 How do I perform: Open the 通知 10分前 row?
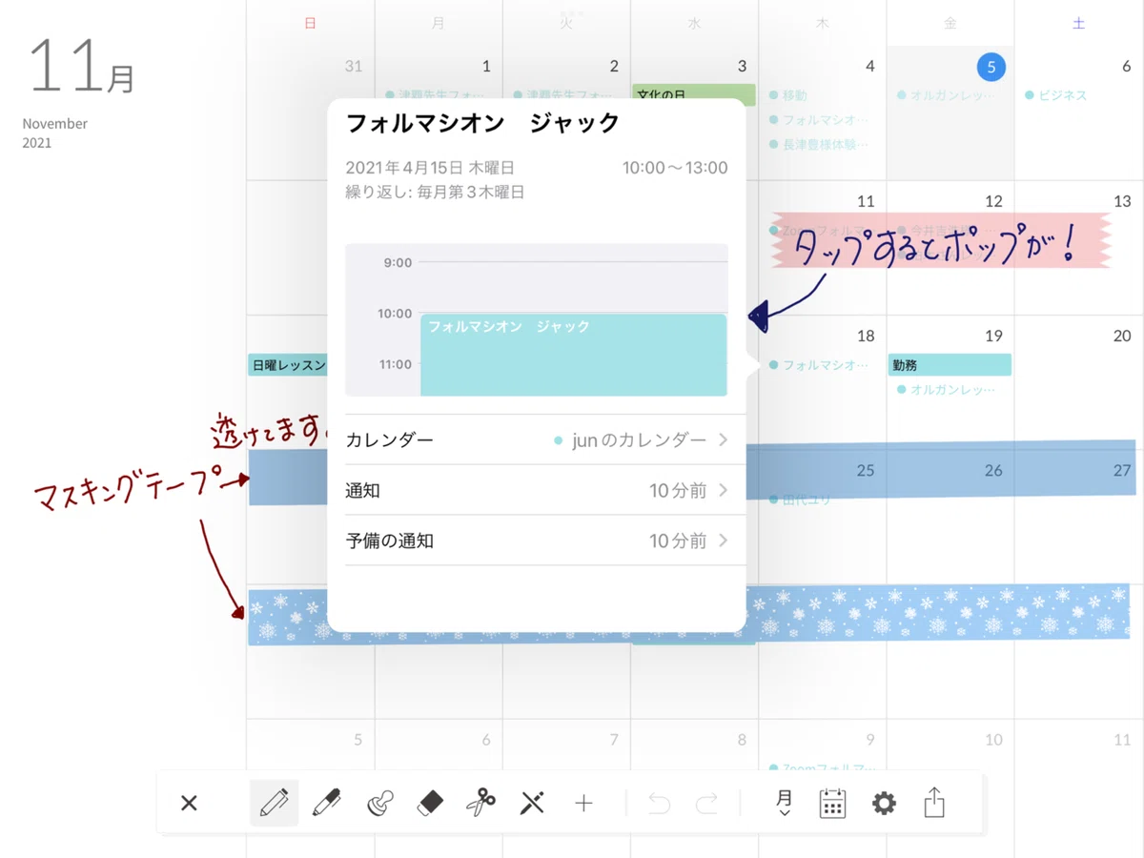point(537,490)
